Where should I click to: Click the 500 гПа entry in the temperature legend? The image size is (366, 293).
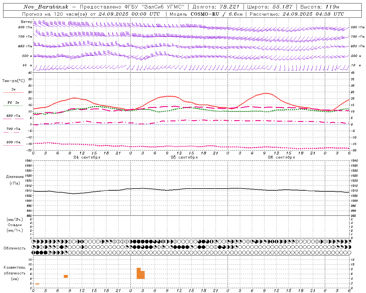click(13, 142)
